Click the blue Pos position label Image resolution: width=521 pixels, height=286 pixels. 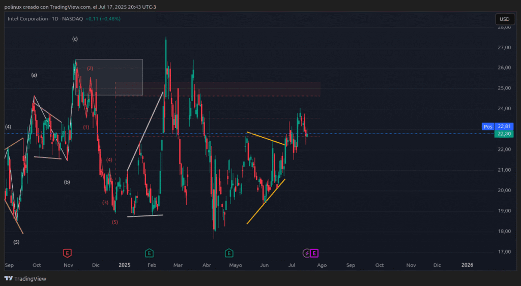click(x=487, y=126)
